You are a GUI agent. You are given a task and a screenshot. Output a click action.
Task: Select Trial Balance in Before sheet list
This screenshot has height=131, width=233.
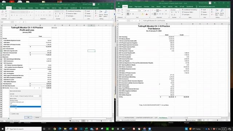(13, 105)
